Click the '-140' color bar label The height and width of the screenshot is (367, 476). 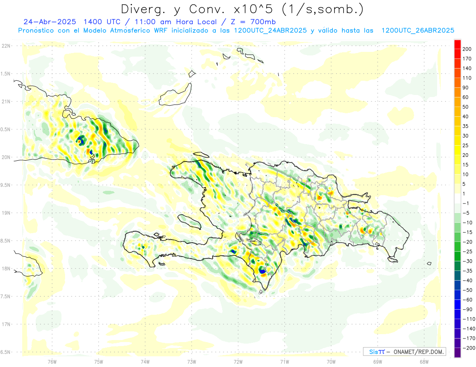469,329
